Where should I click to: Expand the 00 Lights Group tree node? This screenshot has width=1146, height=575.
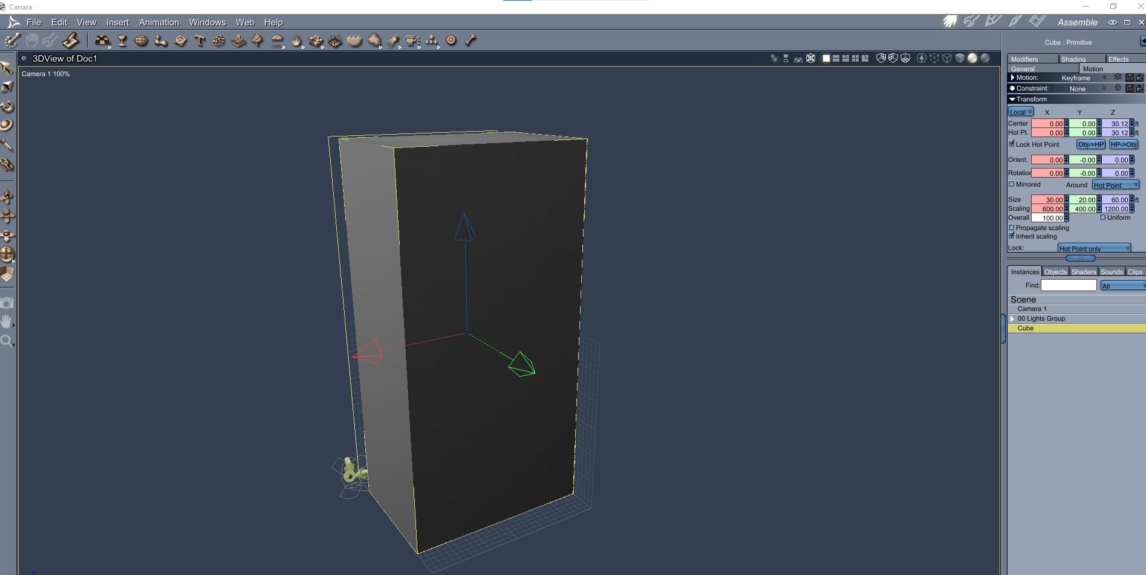coord(1012,318)
